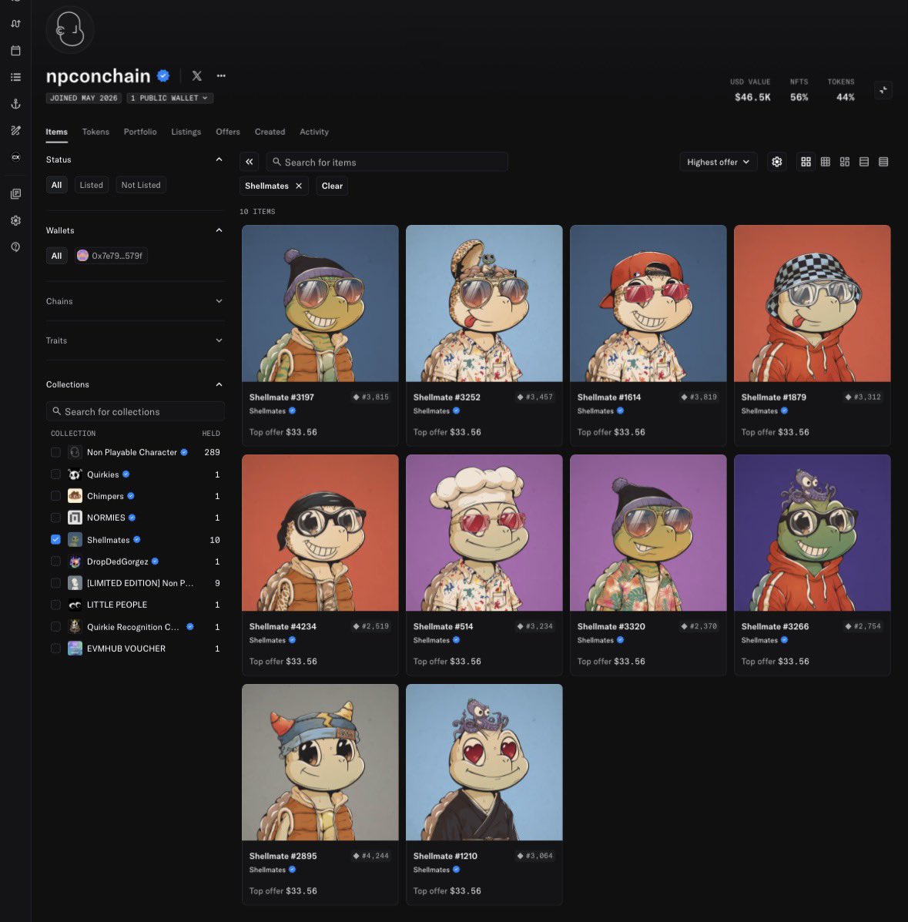Collapse the Status filter section
908x922 pixels.
click(219, 159)
